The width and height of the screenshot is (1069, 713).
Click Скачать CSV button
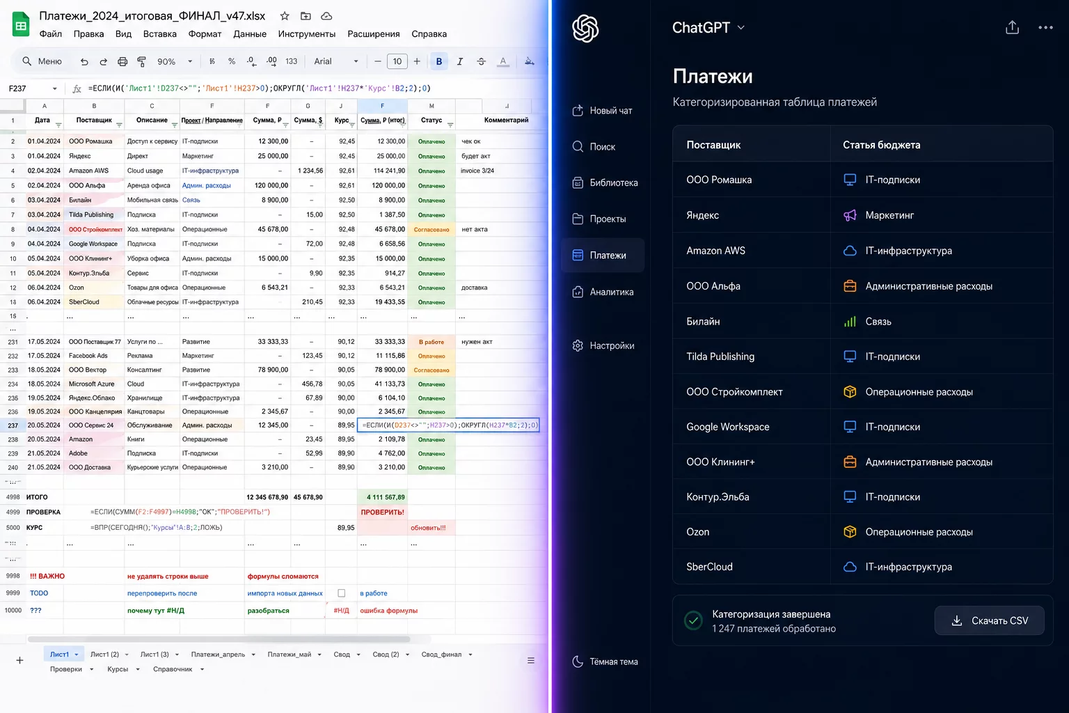(990, 620)
